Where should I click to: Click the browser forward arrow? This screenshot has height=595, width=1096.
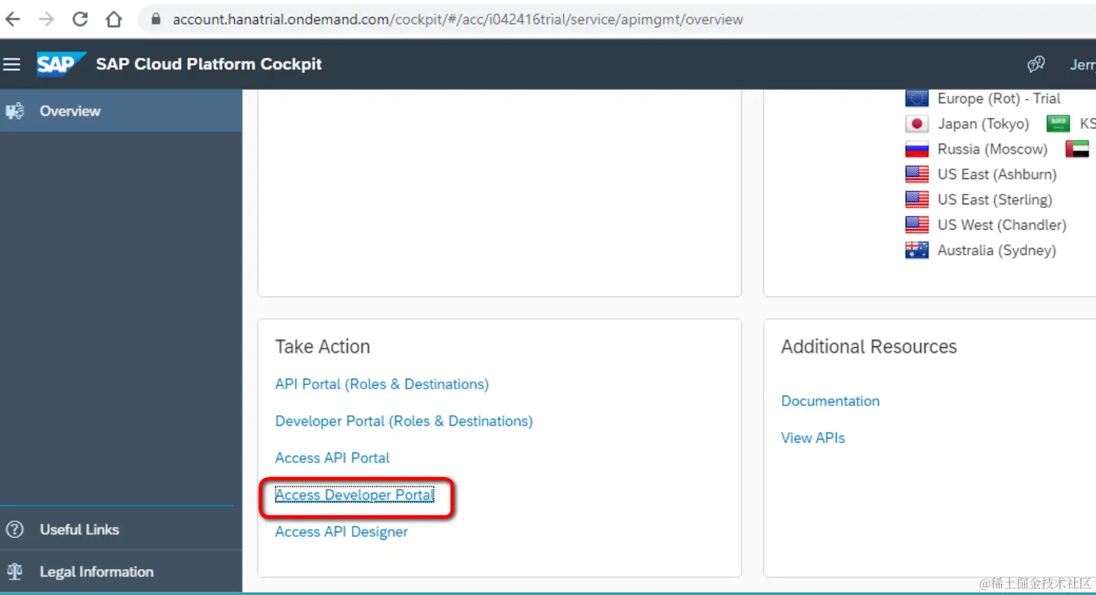click(x=46, y=19)
